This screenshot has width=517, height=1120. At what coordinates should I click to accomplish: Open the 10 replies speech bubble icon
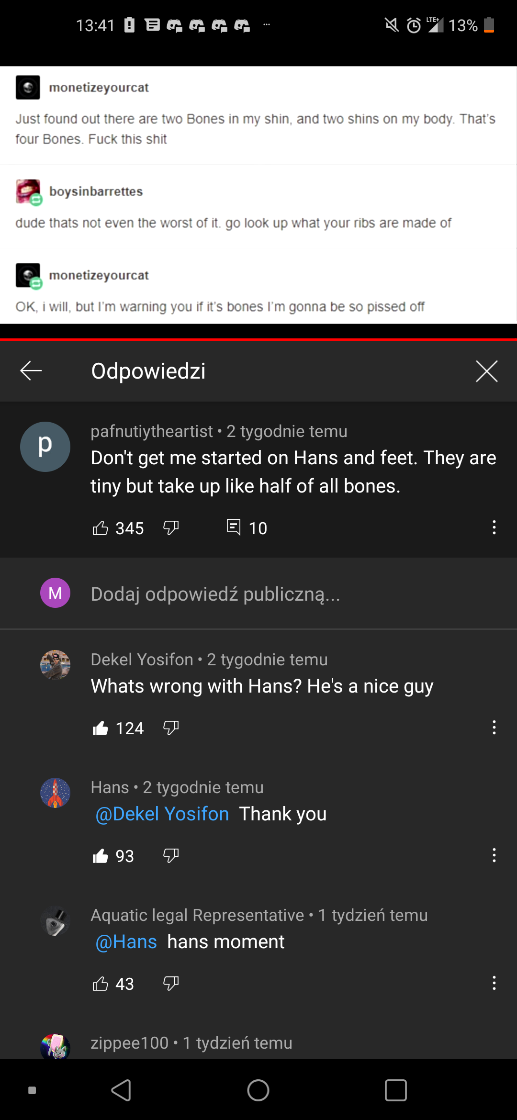[234, 527]
